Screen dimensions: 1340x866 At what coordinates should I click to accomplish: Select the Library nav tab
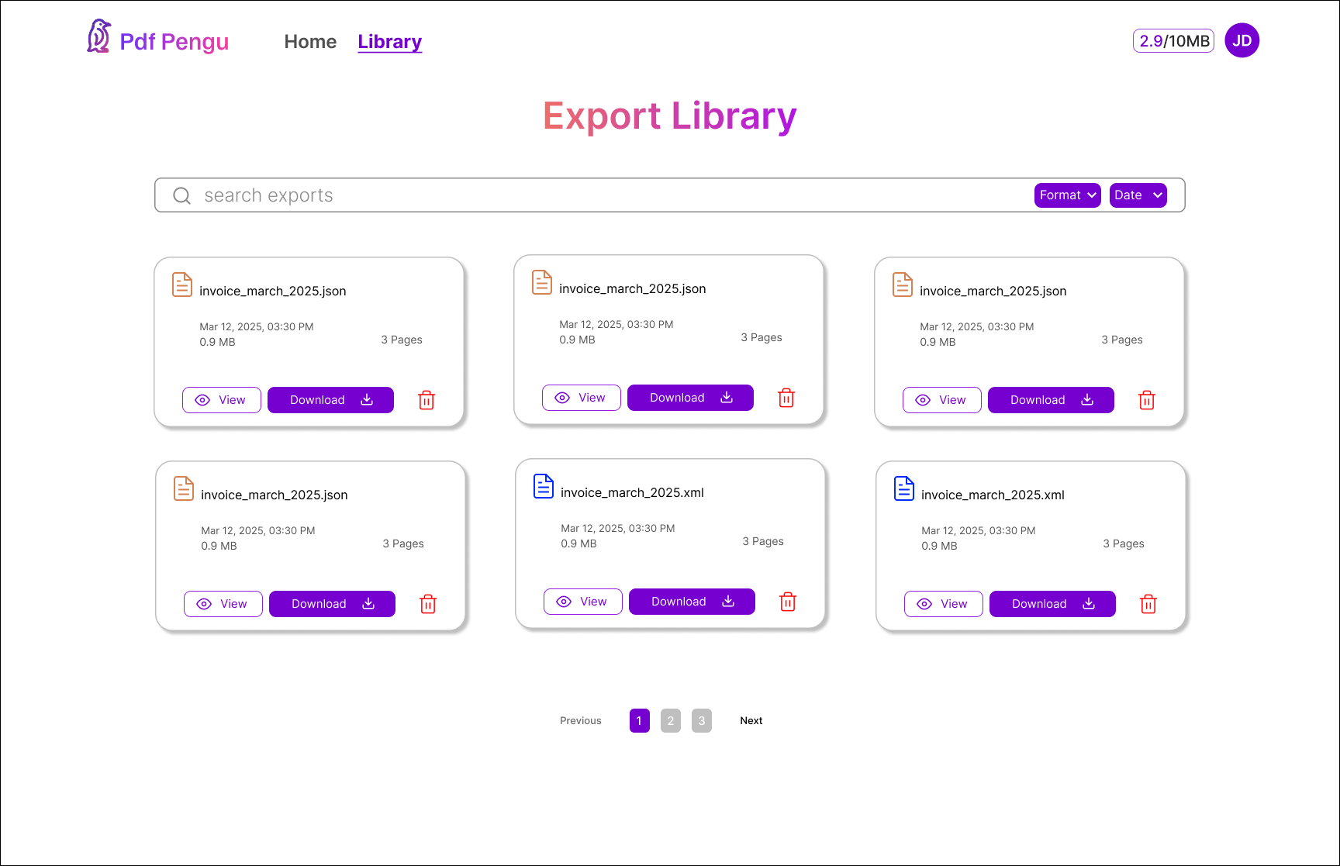click(389, 42)
